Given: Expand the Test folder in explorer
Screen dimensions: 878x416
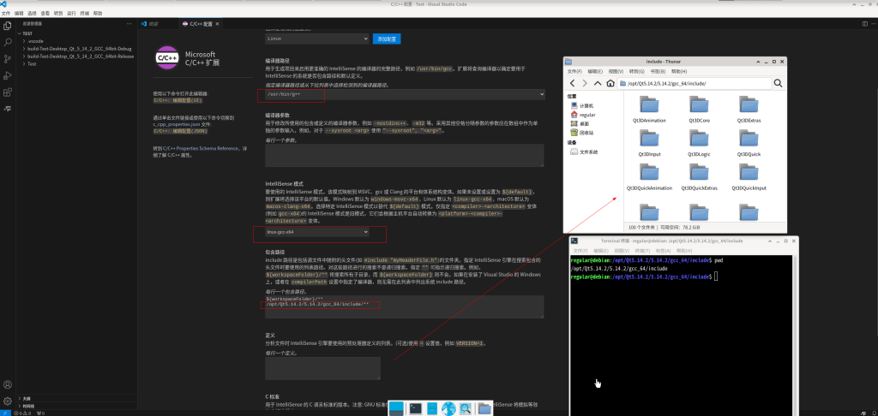Looking at the screenshot, I should 32,63.
